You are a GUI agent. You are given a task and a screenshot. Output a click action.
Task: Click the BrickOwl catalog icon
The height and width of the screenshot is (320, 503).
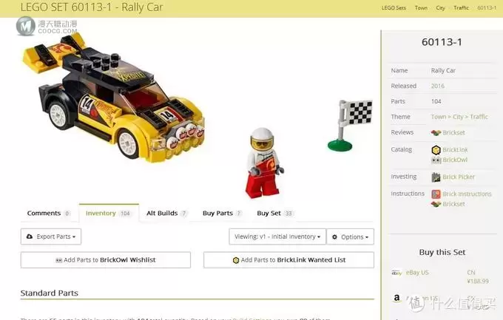point(436,160)
